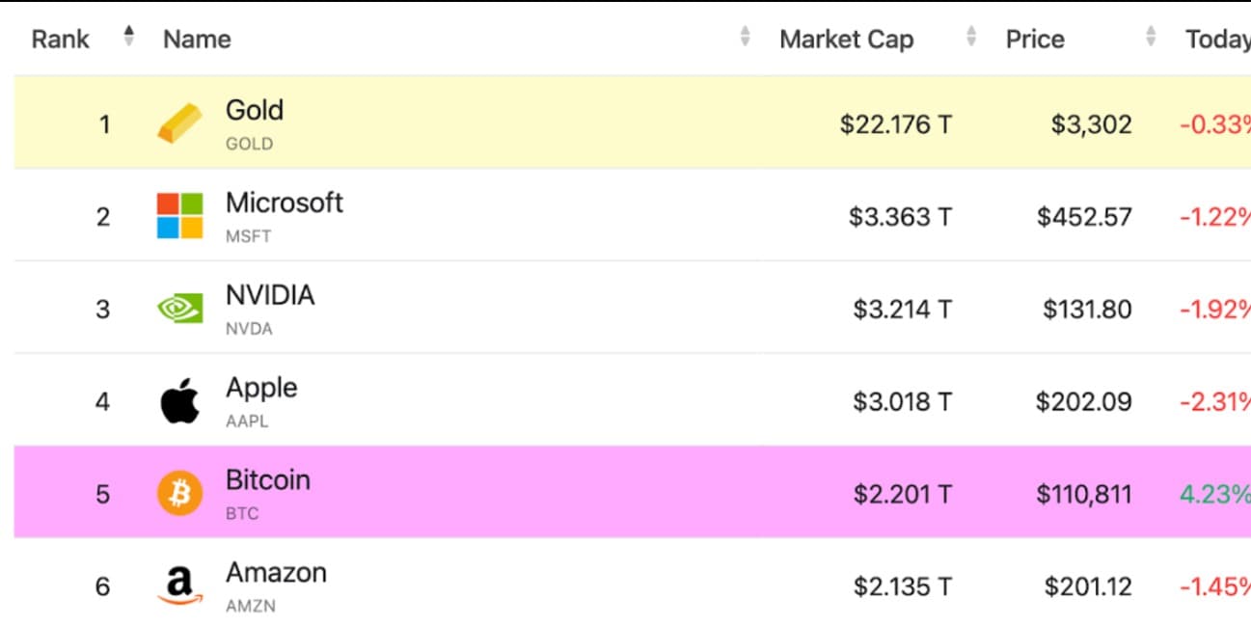Image resolution: width=1251 pixels, height=625 pixels.
Task: Sort by Rank column arrows
Action: click(x=129, y=38)
